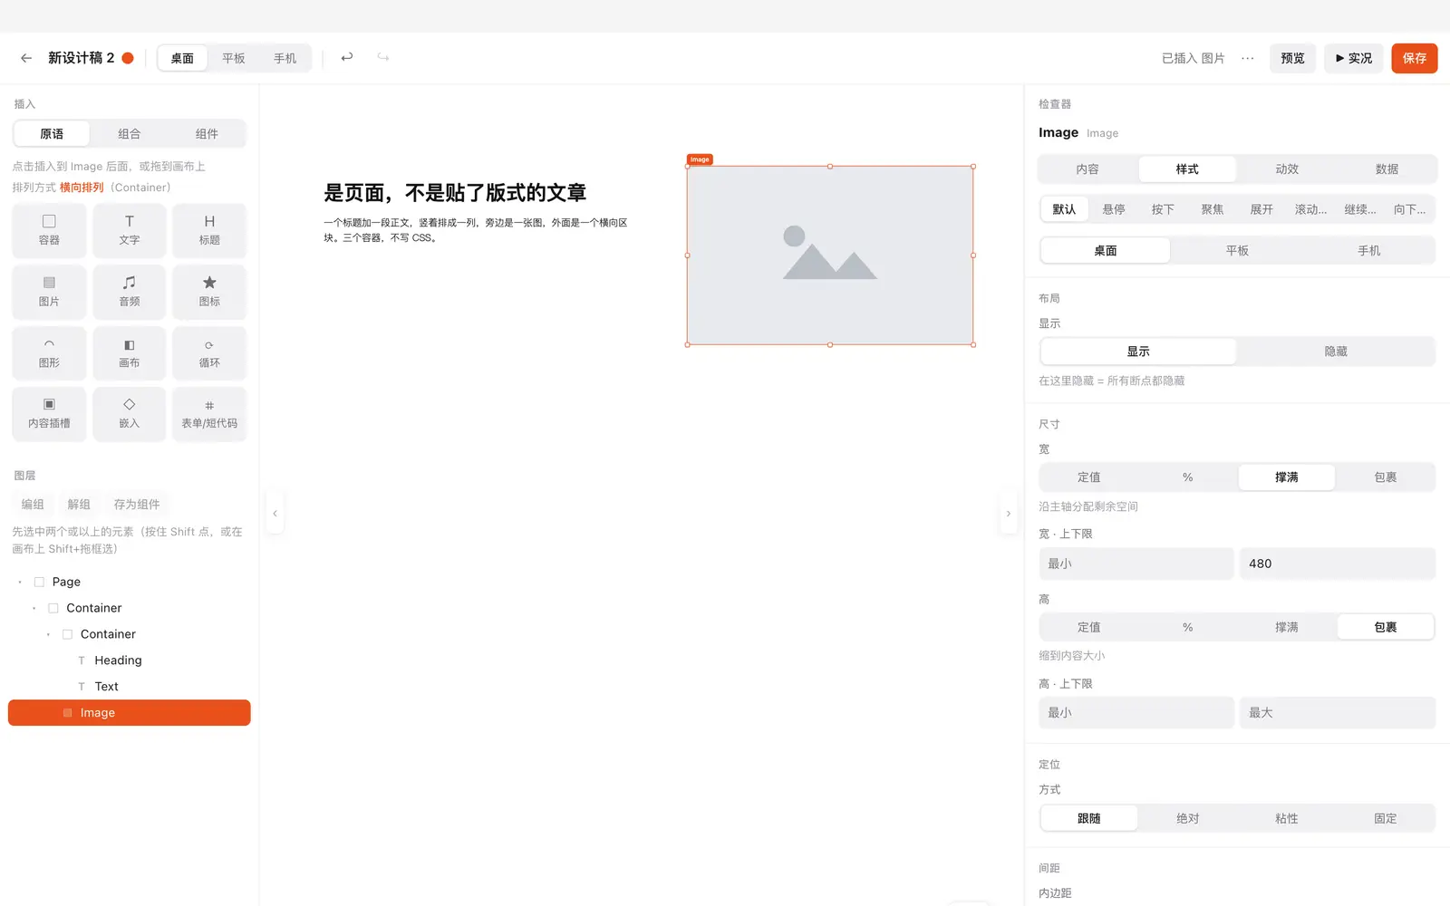The image size is (1450, 906).
Task: Collapse the left panel with the chevron handle
Action: [x=275, y=514]
